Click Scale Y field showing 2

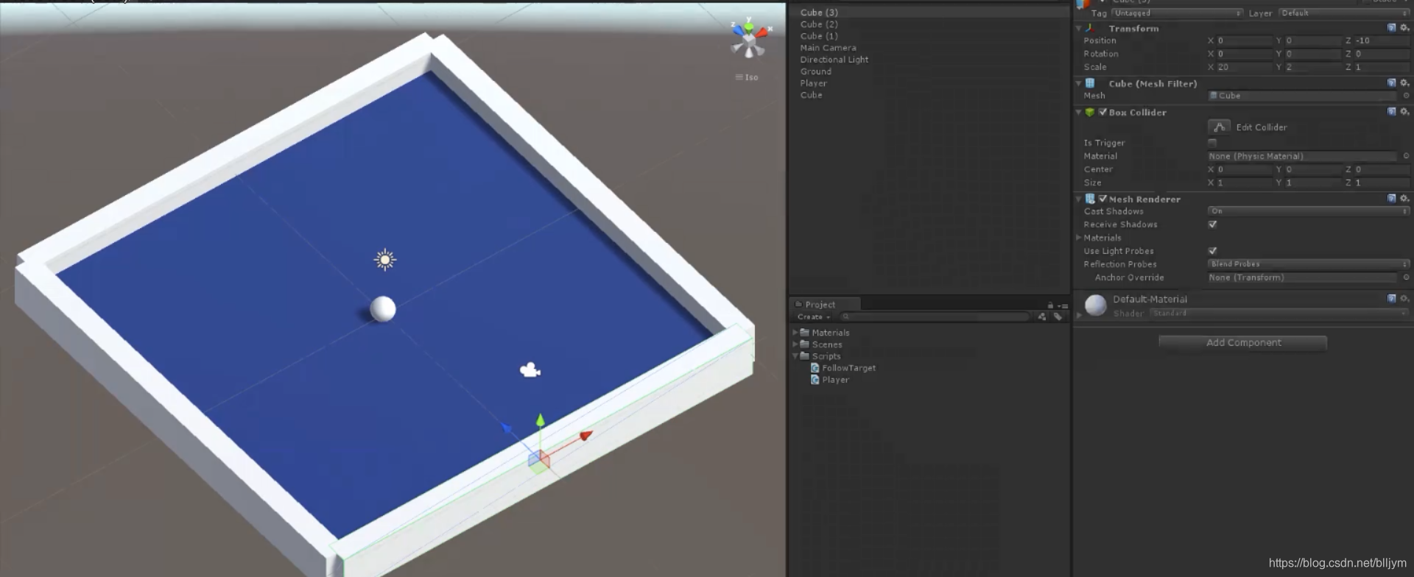[1312, 67]
